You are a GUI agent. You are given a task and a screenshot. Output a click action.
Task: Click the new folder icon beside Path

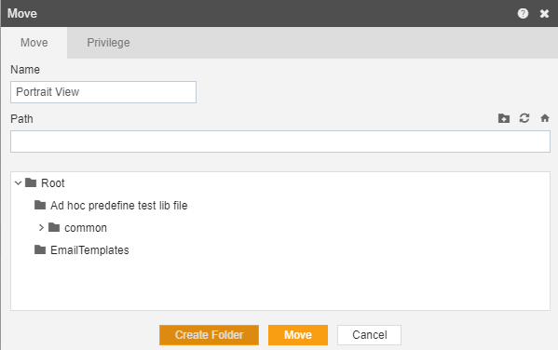[x=504, y=118]
